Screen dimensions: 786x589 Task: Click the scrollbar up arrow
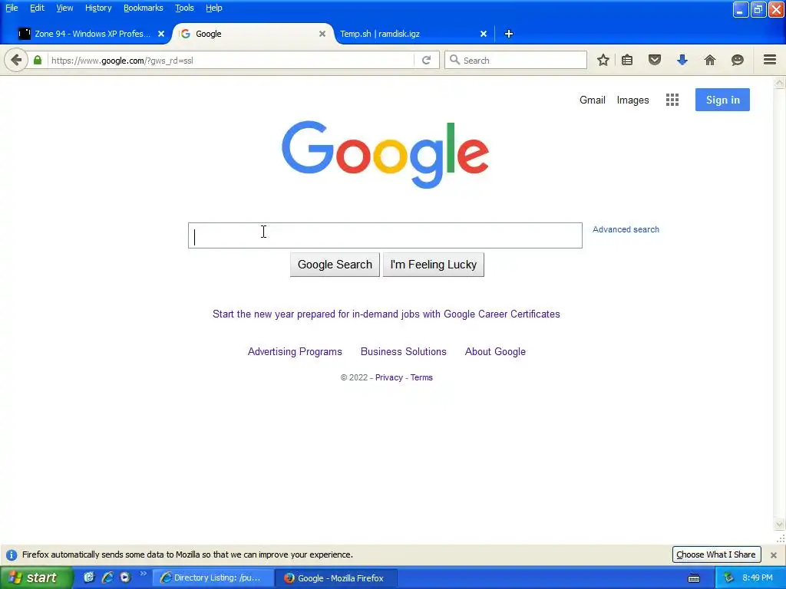(x=780, y=83)
